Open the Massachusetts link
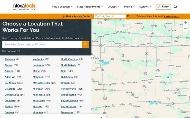This screenshot has width=190, height=118. pyautogui.click(x=41, y=83)
